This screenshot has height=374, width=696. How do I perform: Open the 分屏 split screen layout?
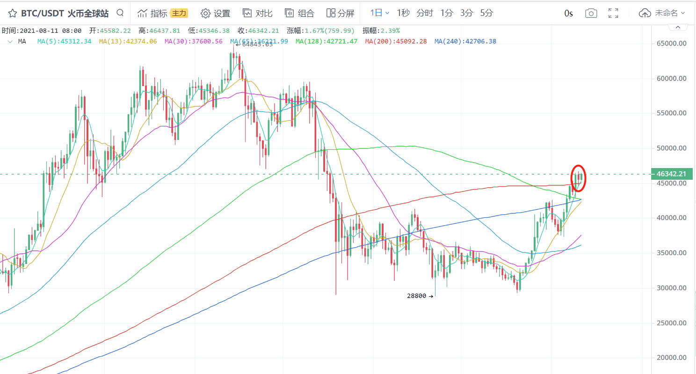click(340, 13)
